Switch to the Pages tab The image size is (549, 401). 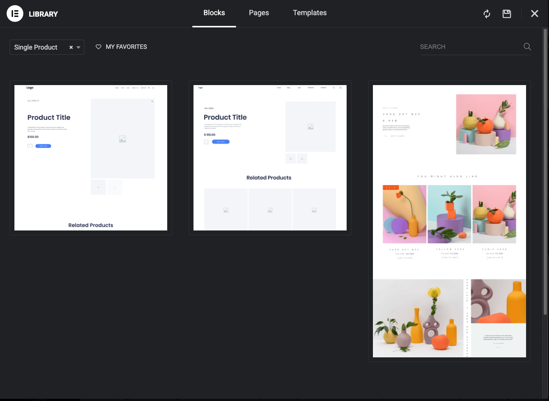[x=259, y=13]
